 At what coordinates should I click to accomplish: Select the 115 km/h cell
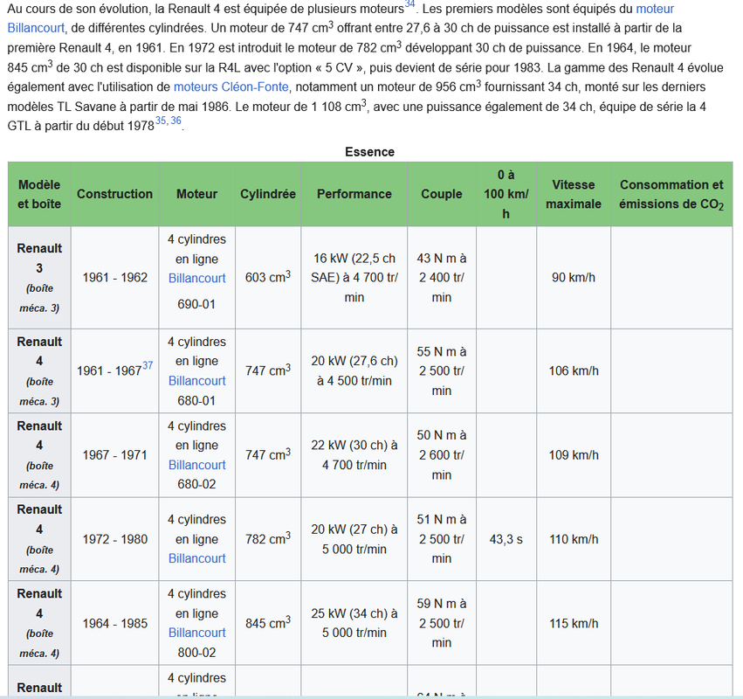[x=574, y=623]
